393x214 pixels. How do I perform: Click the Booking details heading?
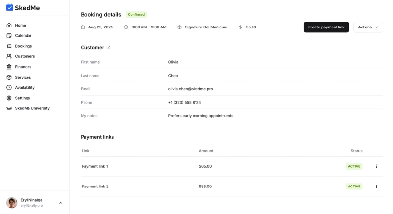(x=101, y=15)
